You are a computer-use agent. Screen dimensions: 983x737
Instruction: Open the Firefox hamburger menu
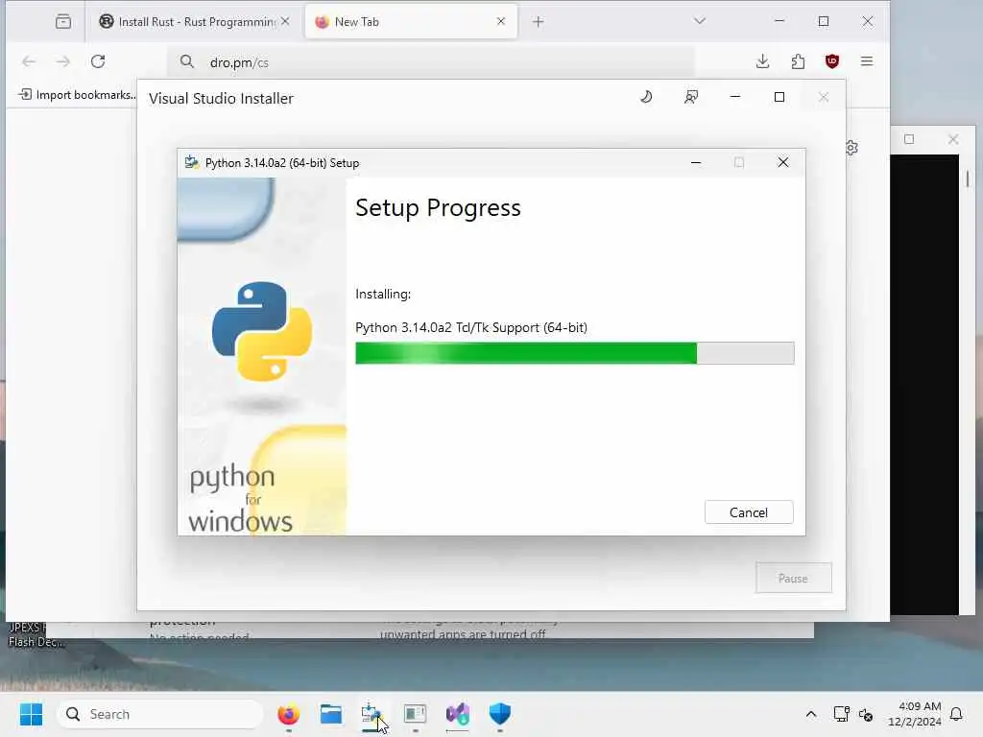click(867, 61)
